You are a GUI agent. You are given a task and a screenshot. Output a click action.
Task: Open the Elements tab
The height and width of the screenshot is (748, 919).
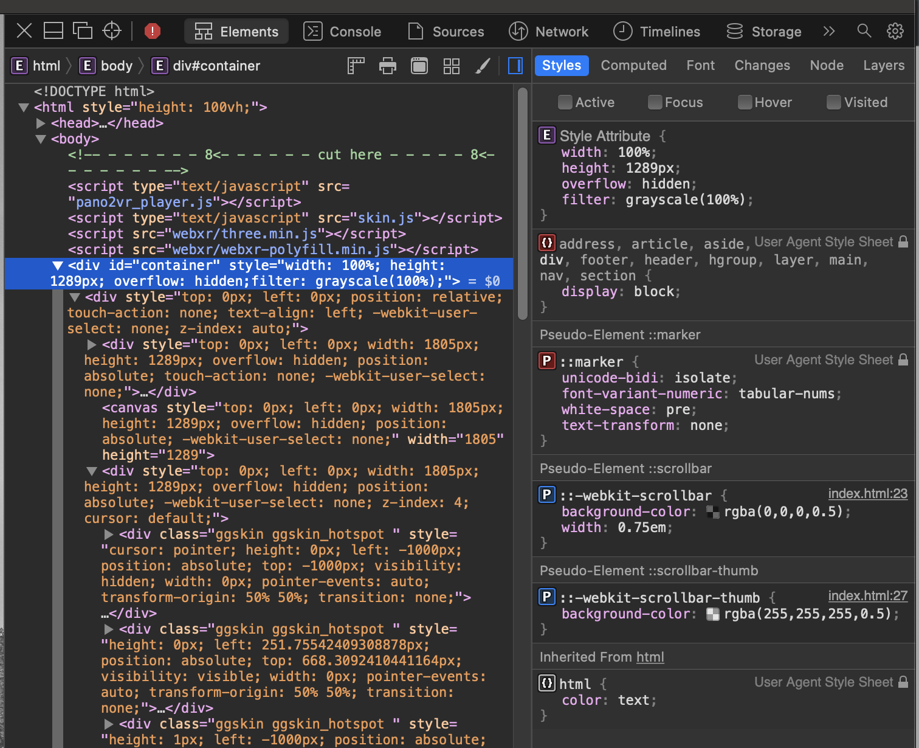pos(236,32)
